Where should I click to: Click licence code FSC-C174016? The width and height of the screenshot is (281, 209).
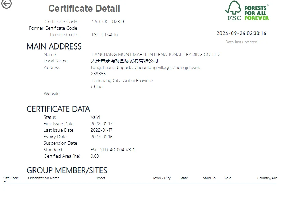[105, 34]
